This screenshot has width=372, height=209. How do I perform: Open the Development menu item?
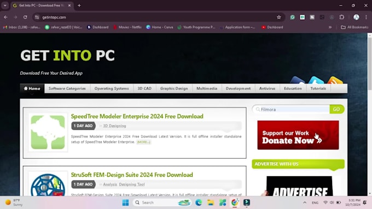pos(238,88)
